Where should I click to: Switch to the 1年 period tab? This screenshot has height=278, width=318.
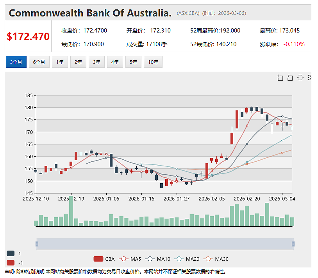[60, 62]
